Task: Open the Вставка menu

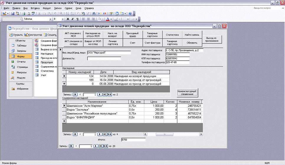Action: (35, 8)
